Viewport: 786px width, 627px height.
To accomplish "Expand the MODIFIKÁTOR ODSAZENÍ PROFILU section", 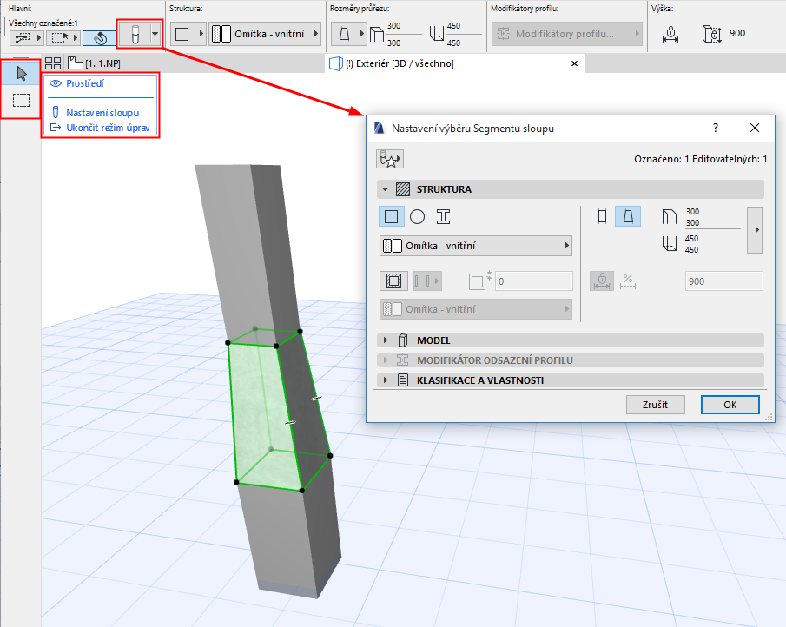I will pyautogui.click(x=385, y=360).
